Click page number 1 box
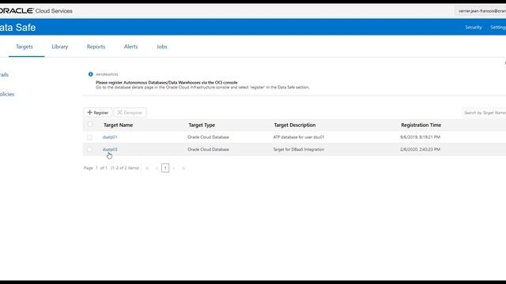Screen dimensions: 506x284 point(165,168)
